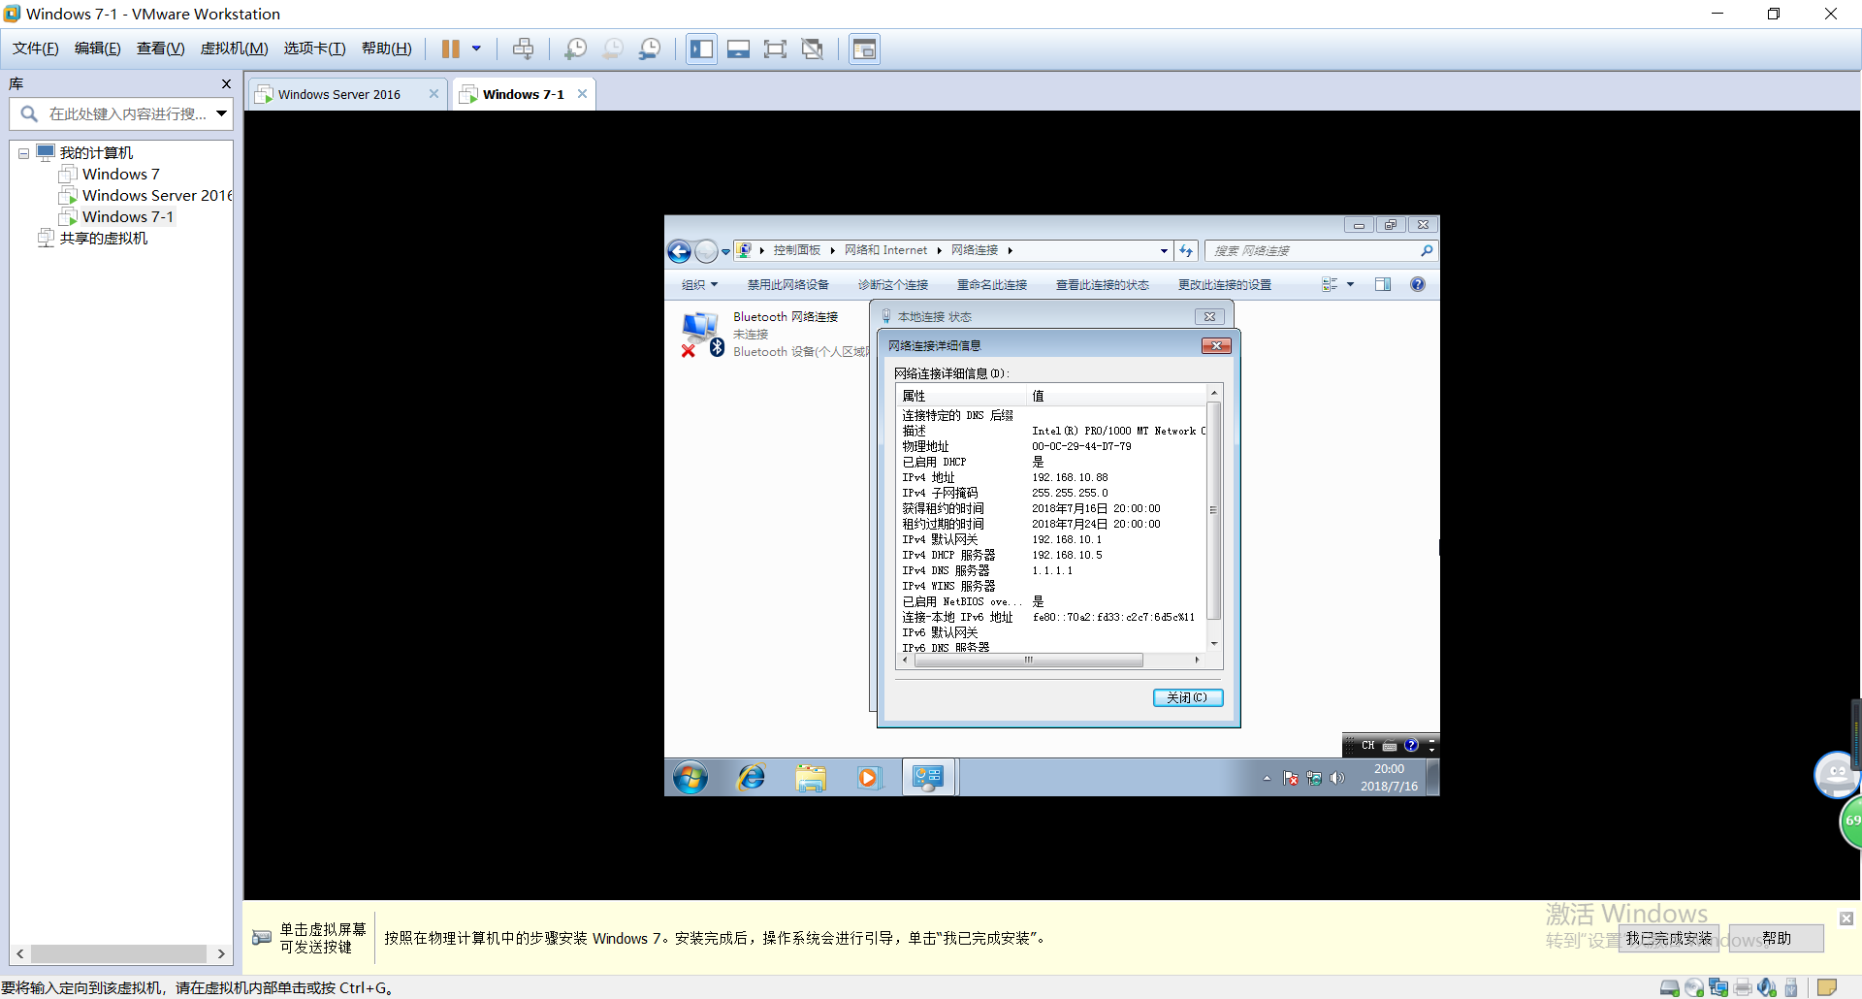This screenshot has width=1862, height=999.
Task: Open the library search filter dropdown arrow
Action: pos(222,113)
